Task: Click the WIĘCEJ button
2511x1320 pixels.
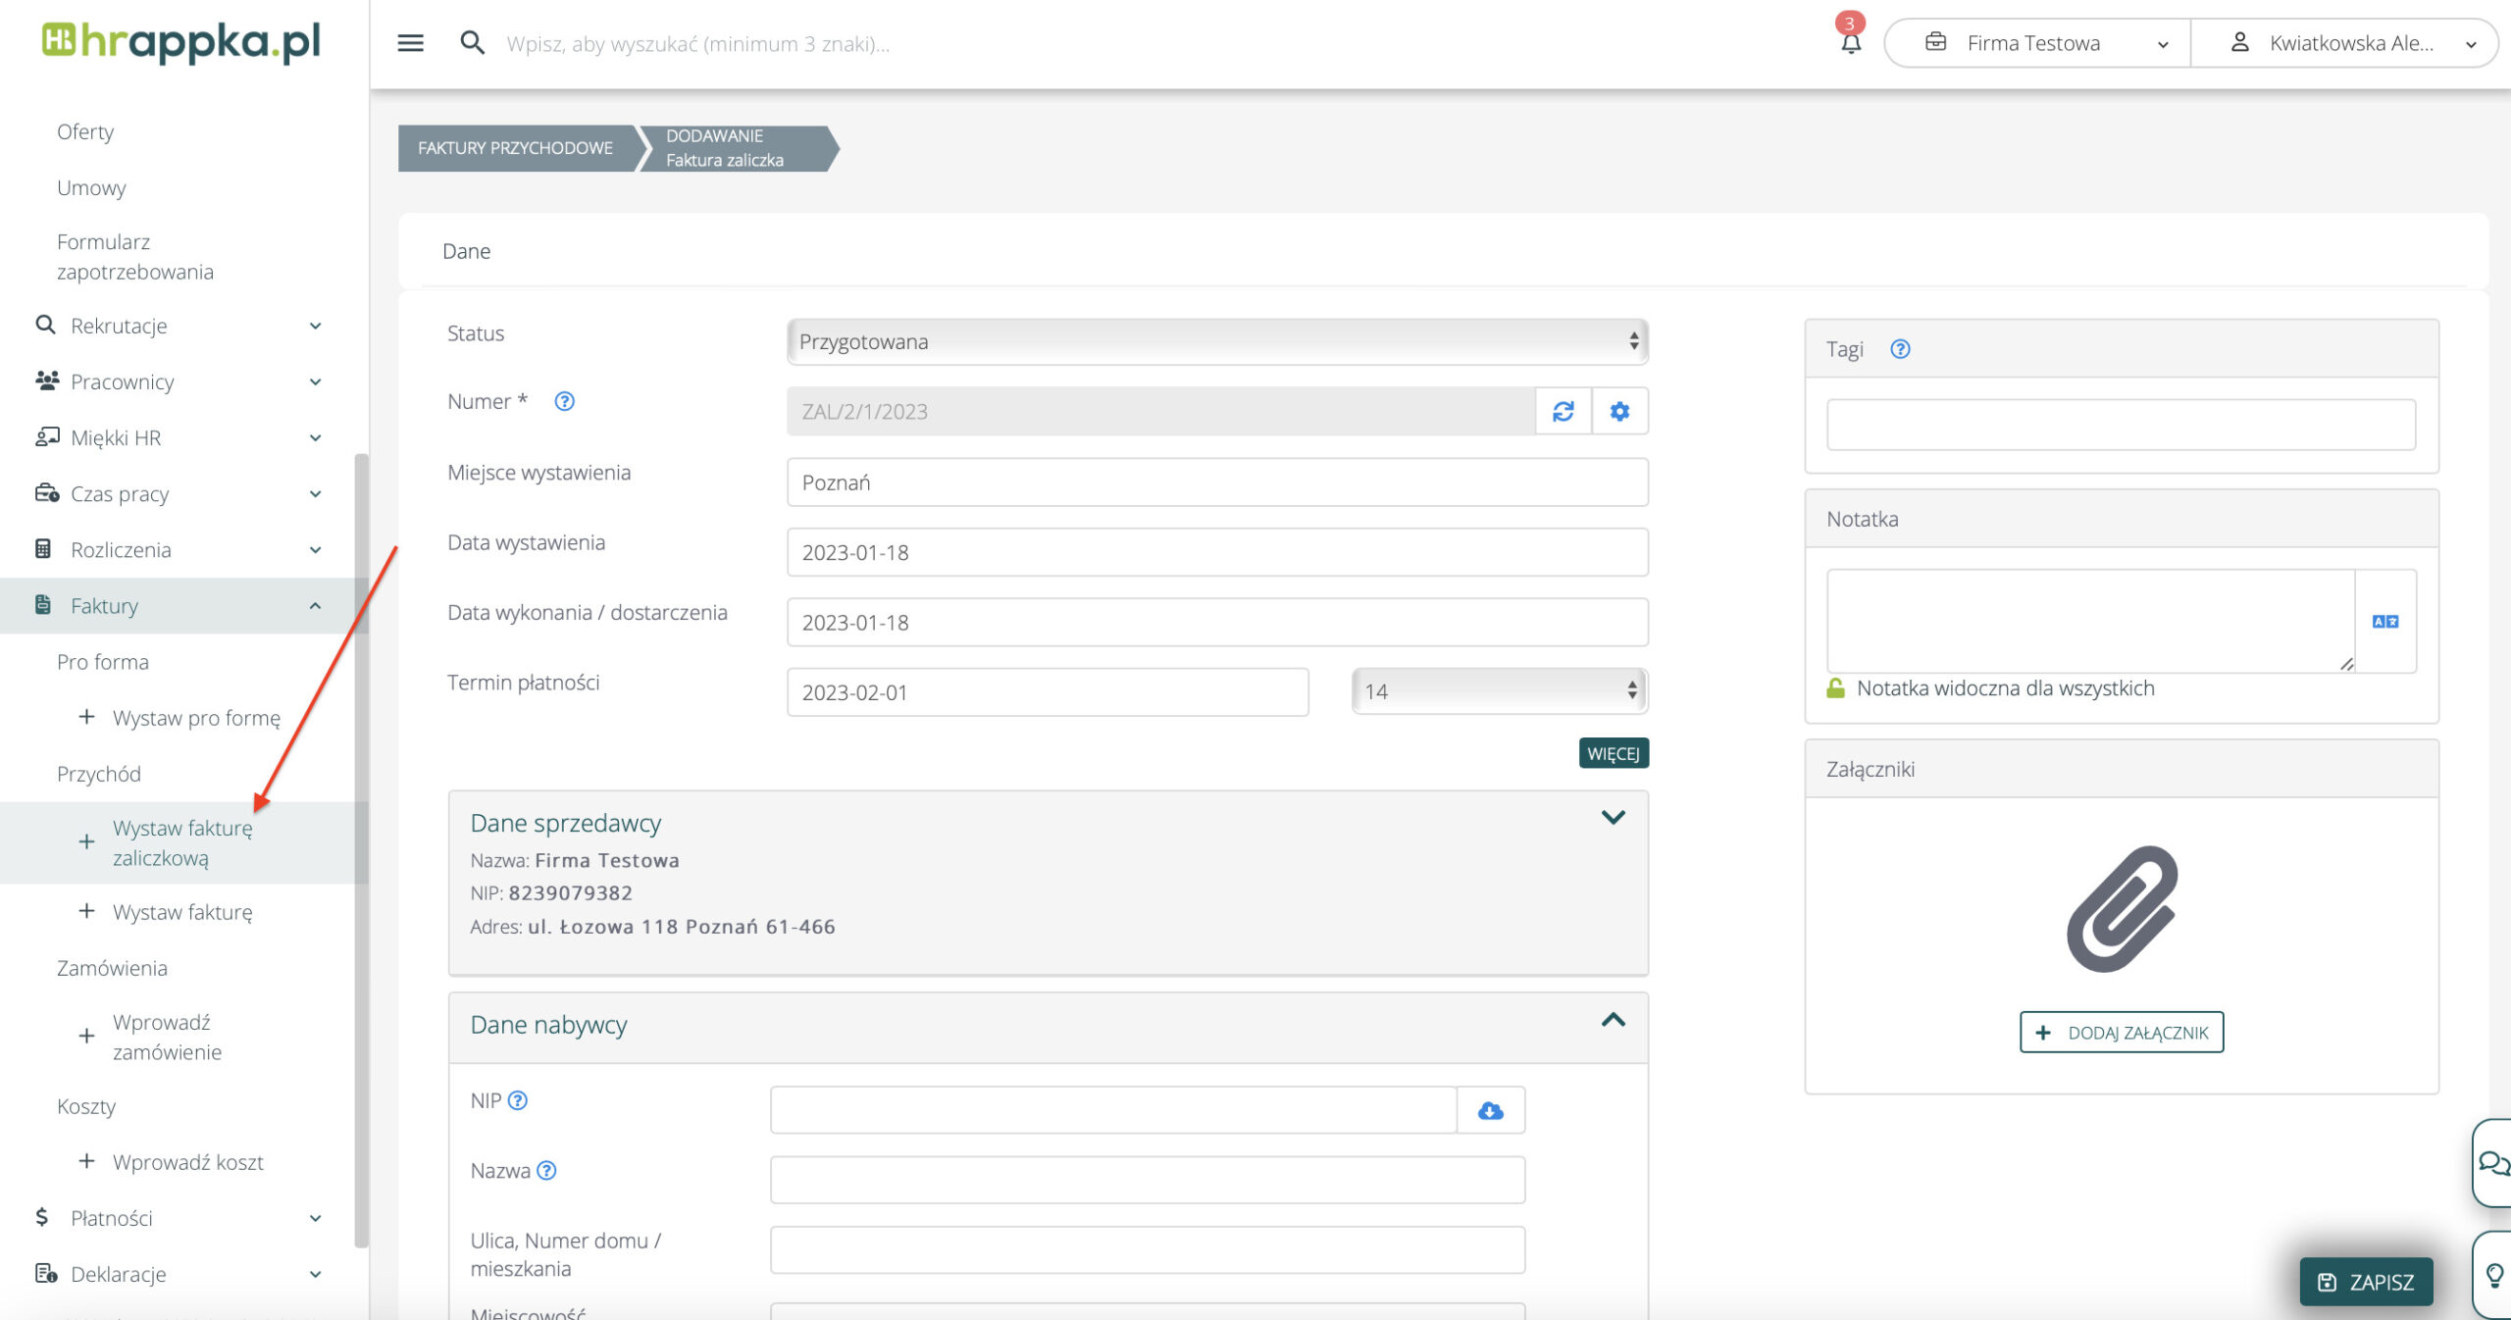Action: click(x=1613, y=753)
